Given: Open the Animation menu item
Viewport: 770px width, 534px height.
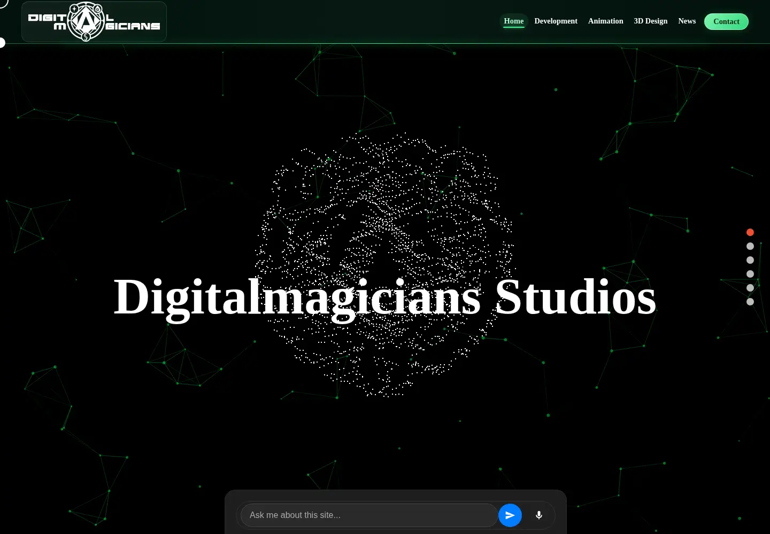Looking at the screenshot, I should coord(606,21).
